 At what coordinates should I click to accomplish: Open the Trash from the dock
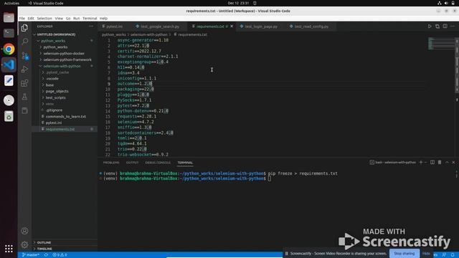click(x=9, y=116)
